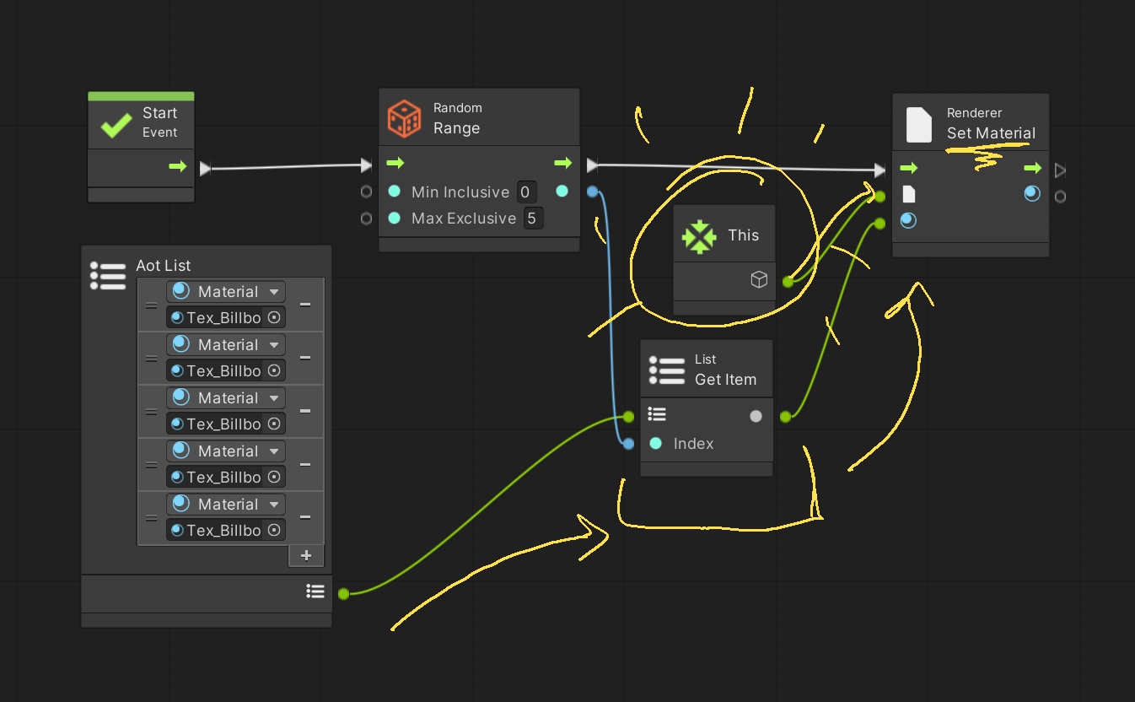Open the second Material type dropdown in Aot List
Screen dimensions: 1135x702
click(226, 345)
